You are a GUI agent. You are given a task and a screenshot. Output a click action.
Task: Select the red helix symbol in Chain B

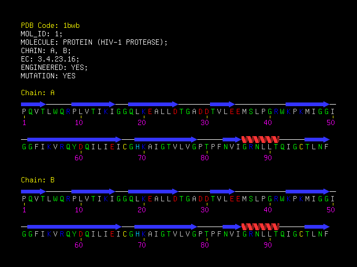tap(260, 227)
